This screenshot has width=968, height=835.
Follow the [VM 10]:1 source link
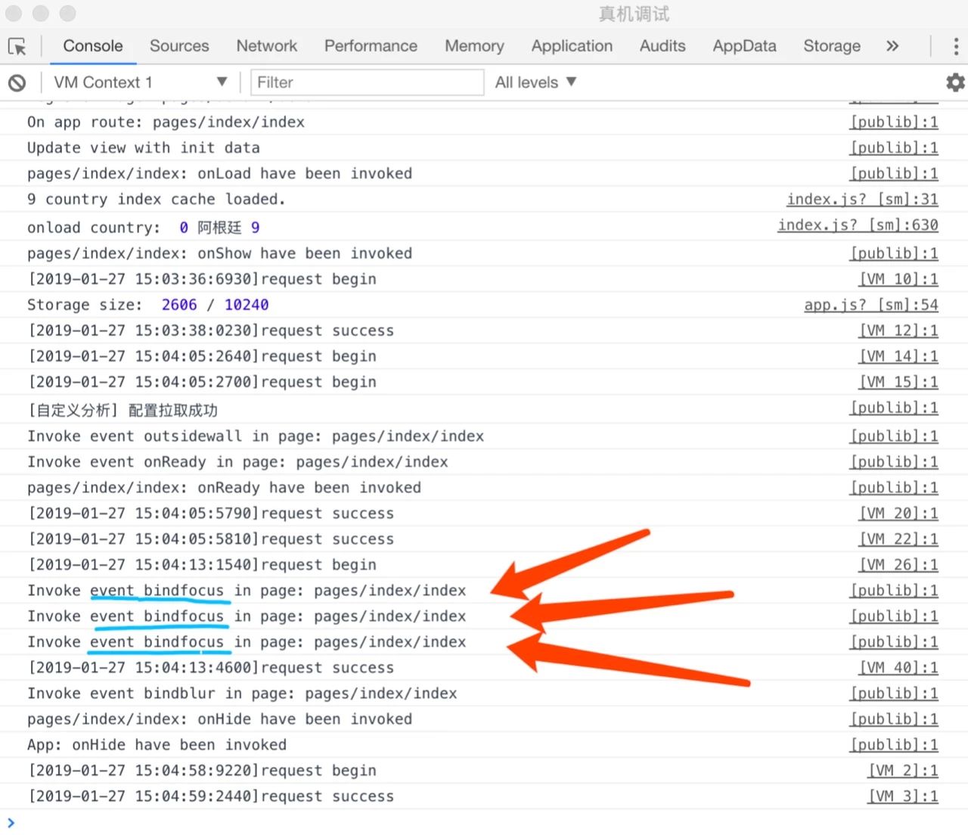coord(898,279)
